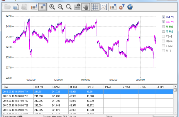179x117 pixels.
Task: Click the list with funnel filter icon
Action: click(x=113, y=6)
